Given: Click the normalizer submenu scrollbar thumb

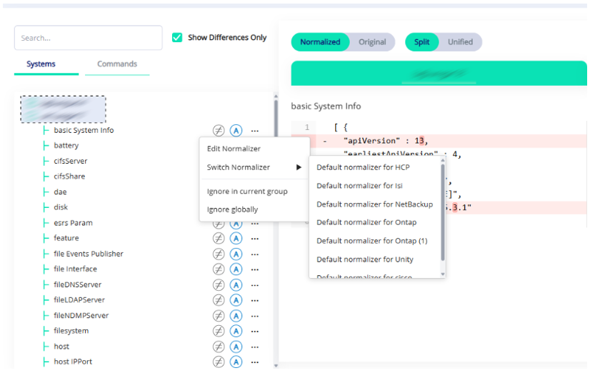Looking at the screenshot, I should click(443, 212).
